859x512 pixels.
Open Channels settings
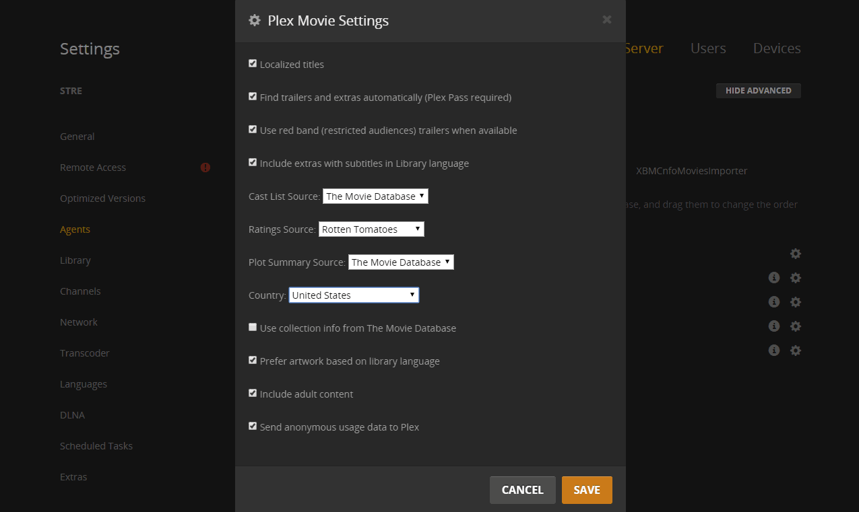point(80,291)
